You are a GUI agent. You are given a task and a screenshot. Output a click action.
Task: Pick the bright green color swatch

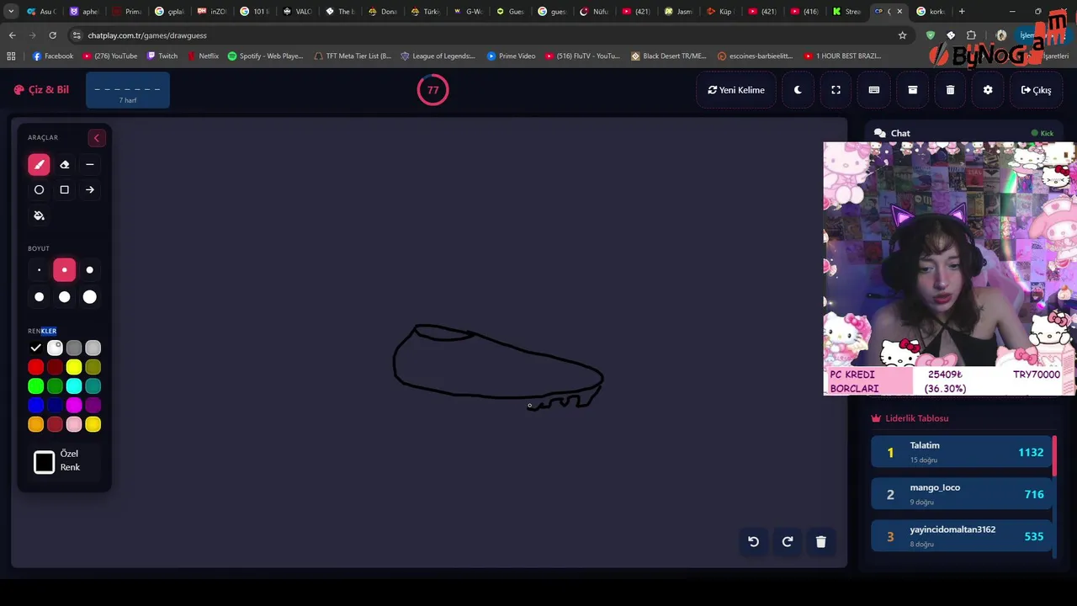pos(35,386)
